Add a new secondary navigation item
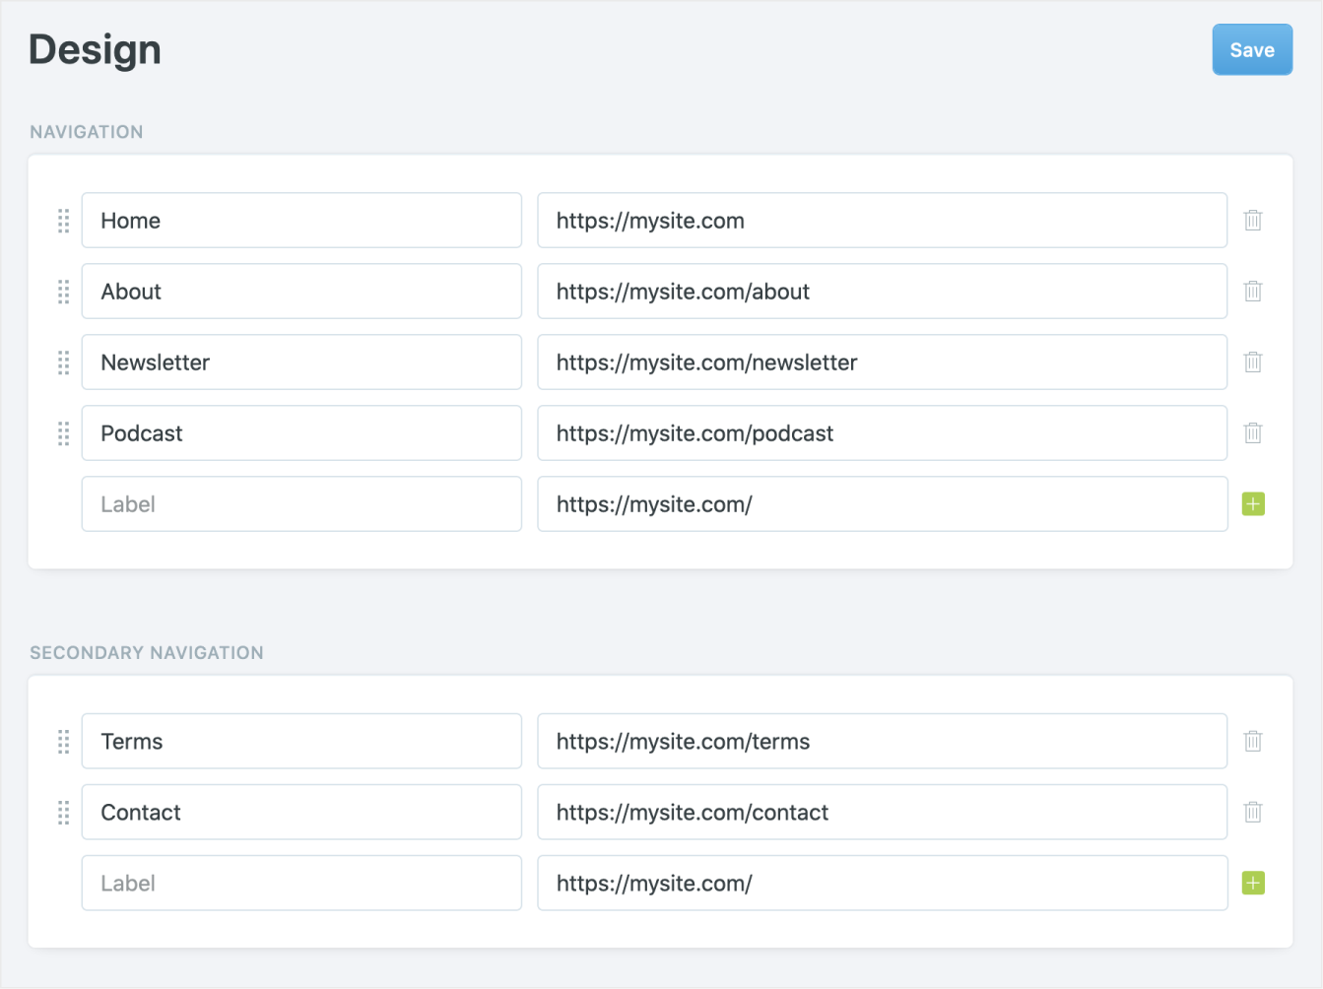The height and width of the screenshot is (989, 1323). tap(1252, 883)
